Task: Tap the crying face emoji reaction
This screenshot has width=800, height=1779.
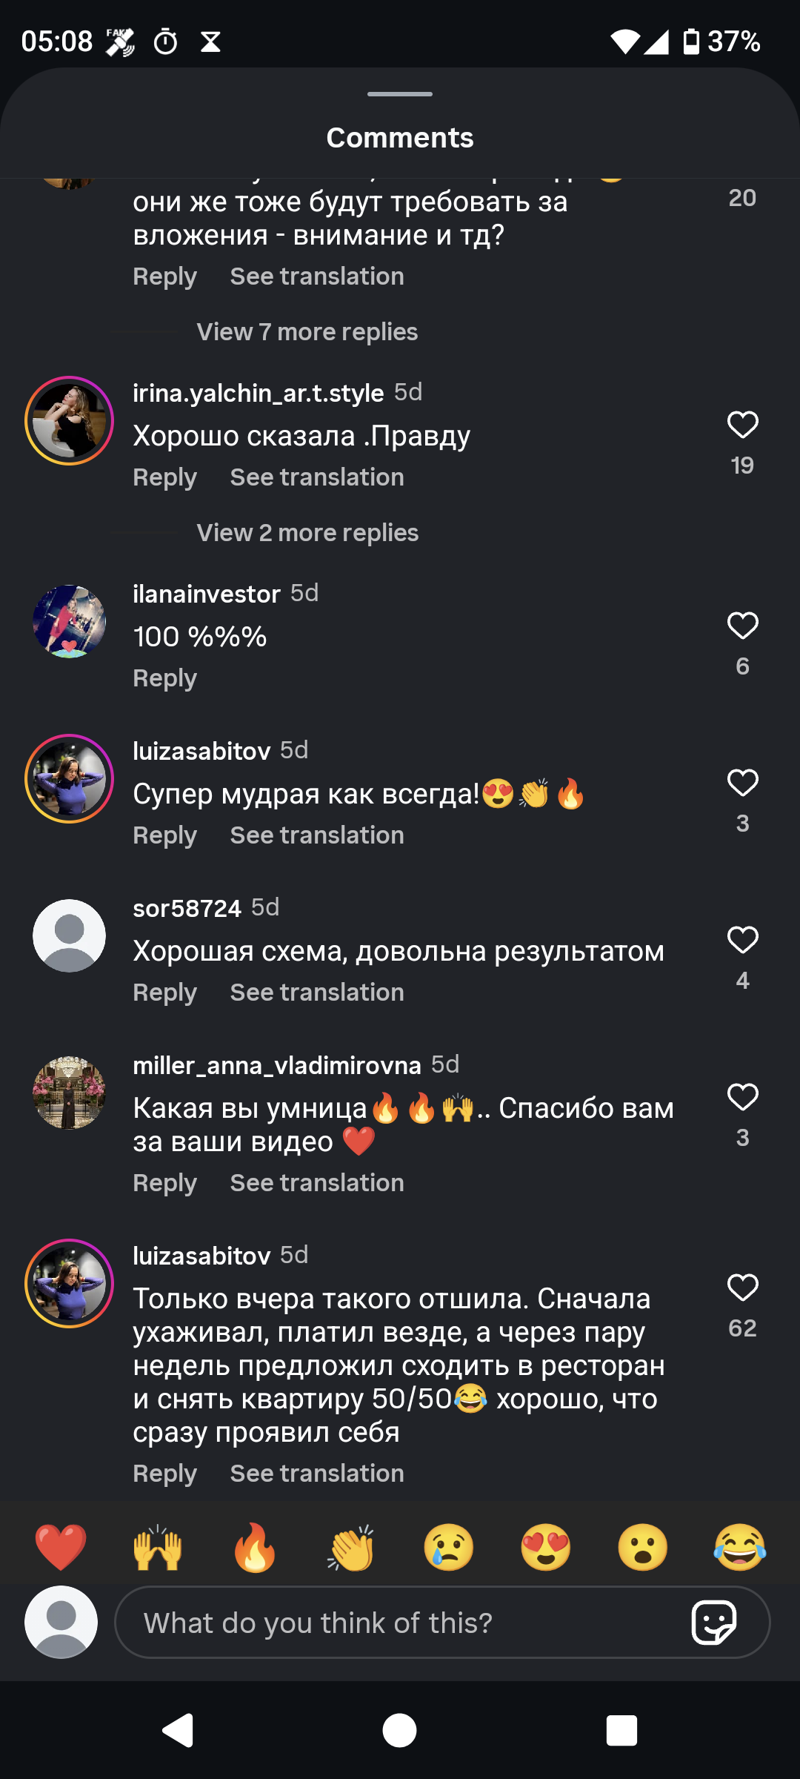Action: point(449,1547)
